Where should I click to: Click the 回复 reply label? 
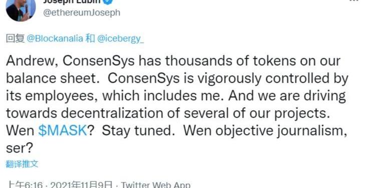pyautogui.click(x=16, y=39)
